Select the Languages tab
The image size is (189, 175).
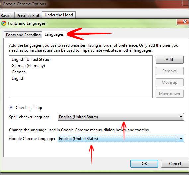point(54,34)
